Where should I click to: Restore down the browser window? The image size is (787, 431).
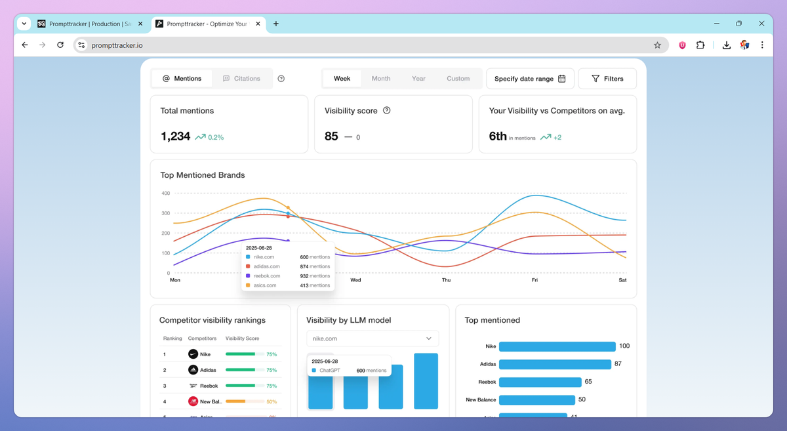coord(739,24)
